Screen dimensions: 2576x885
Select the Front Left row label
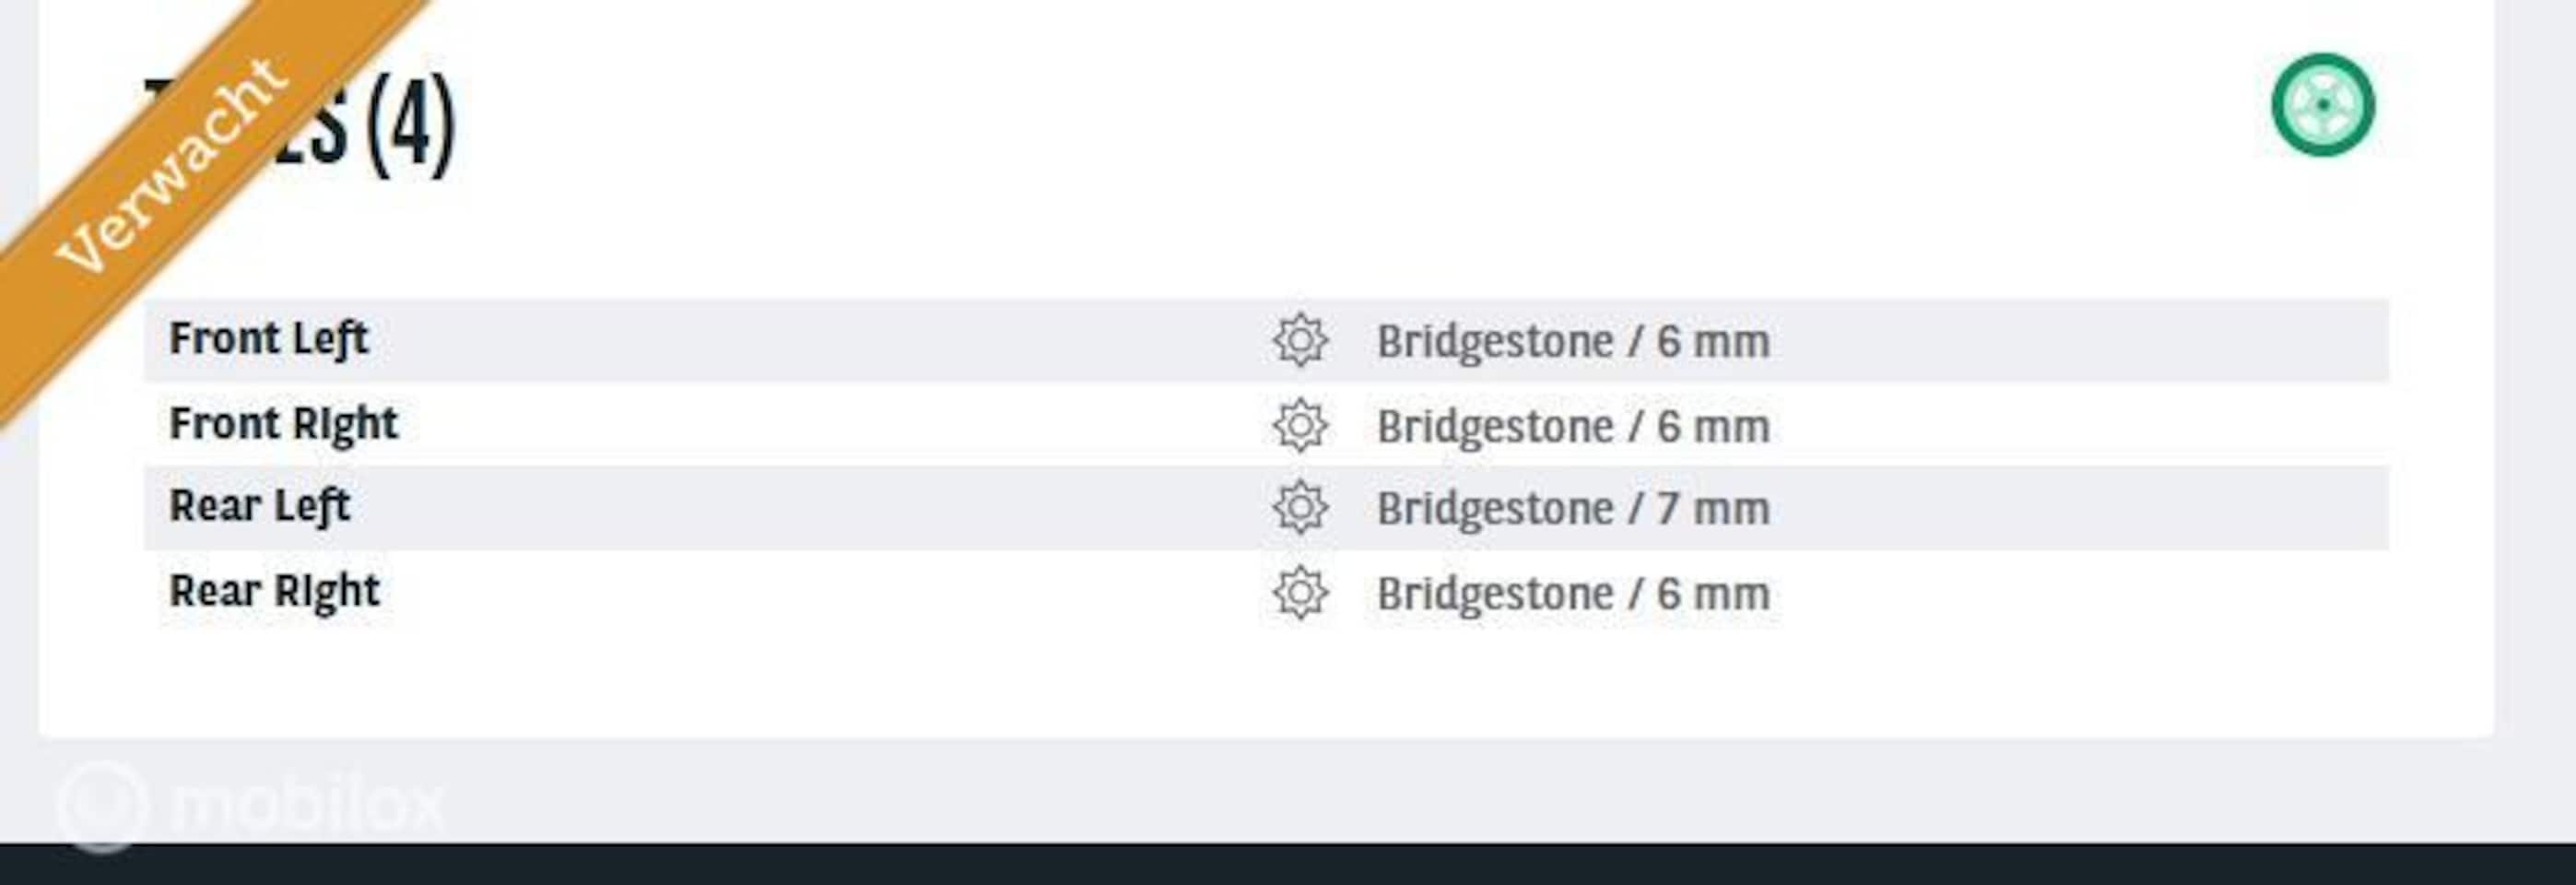tap(269, 339)
